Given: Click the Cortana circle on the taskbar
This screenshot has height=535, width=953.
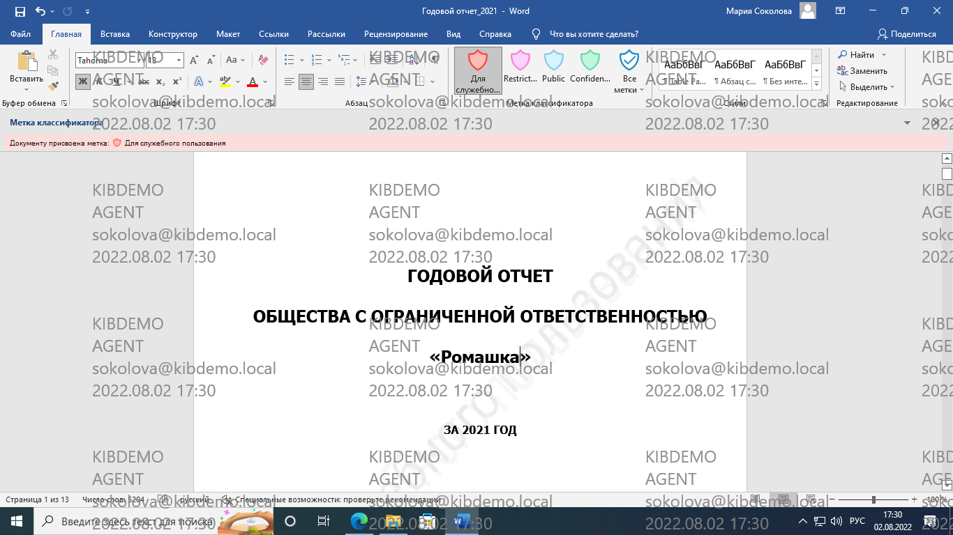Looking at the screenshot, I should [x=290, y=521].
